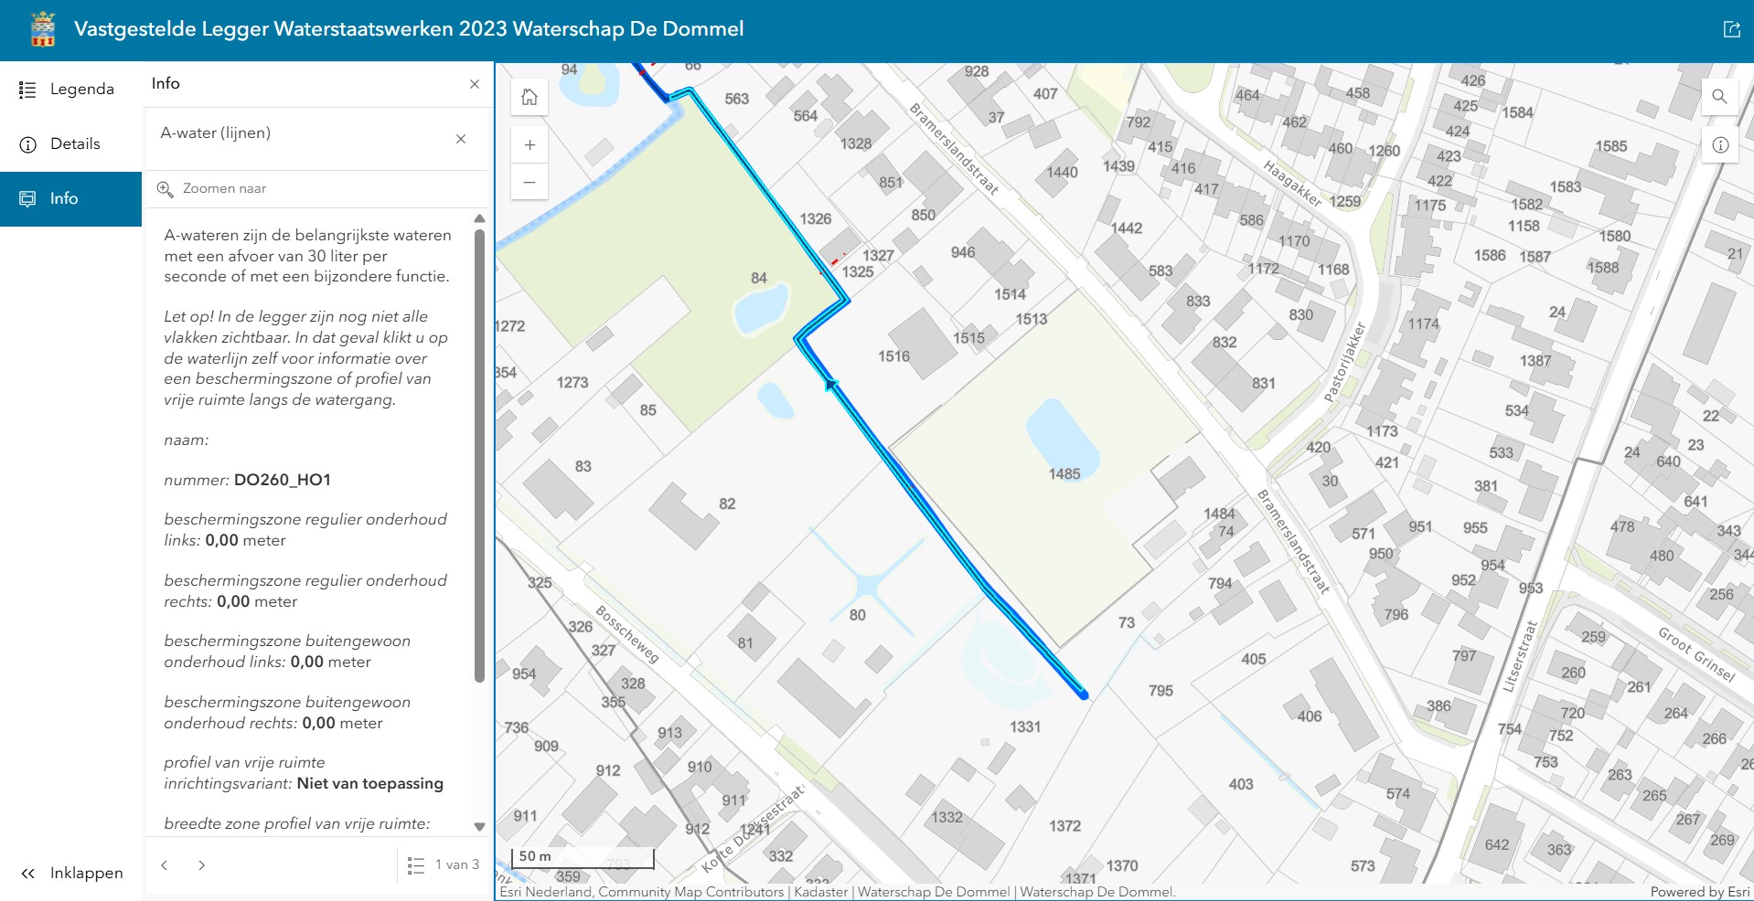The width and height of the screenshot is (1754, 901).
Task: Open the Legenda tab
Action: point(70,90)
